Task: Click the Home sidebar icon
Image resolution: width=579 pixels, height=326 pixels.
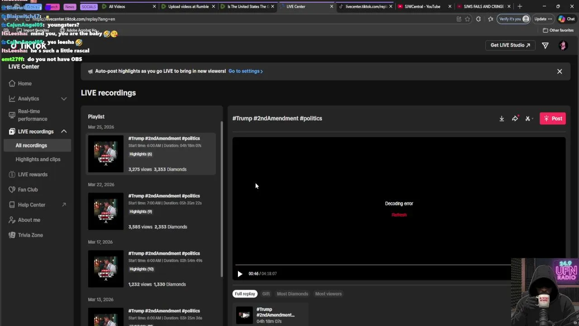Action: pos(12,84)
